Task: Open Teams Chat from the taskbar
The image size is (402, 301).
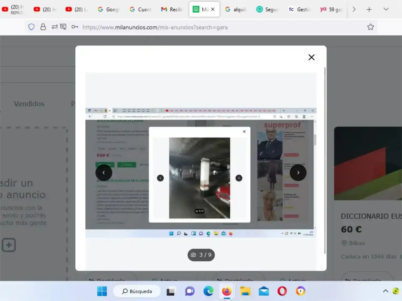Action: coord(190,291)
